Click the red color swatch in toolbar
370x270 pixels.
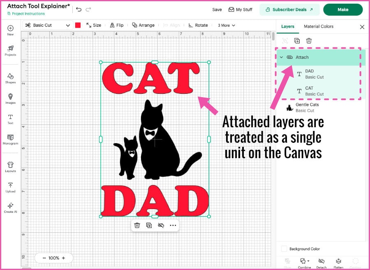[78, 25]
